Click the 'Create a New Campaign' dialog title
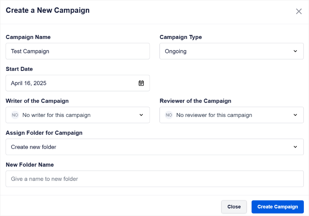Image resolution: width=309 pixels, height=216 pixels. 48,10
